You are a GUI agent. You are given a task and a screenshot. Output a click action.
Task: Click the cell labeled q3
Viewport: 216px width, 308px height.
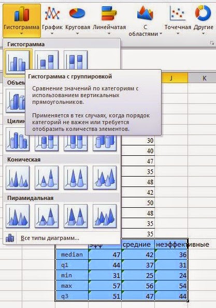(72, 296)
